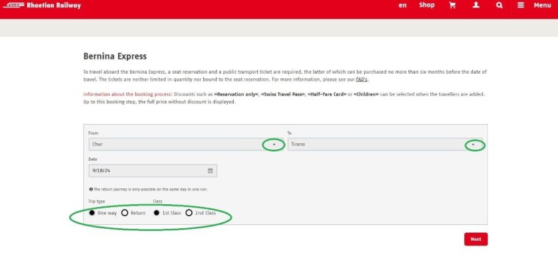Click the return journey info note
Screen dimensions: 558x262
click(148, 190)
